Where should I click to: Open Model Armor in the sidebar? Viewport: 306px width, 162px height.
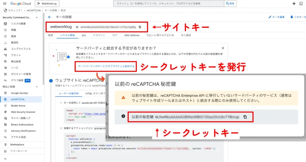click(x=19, y=106)
